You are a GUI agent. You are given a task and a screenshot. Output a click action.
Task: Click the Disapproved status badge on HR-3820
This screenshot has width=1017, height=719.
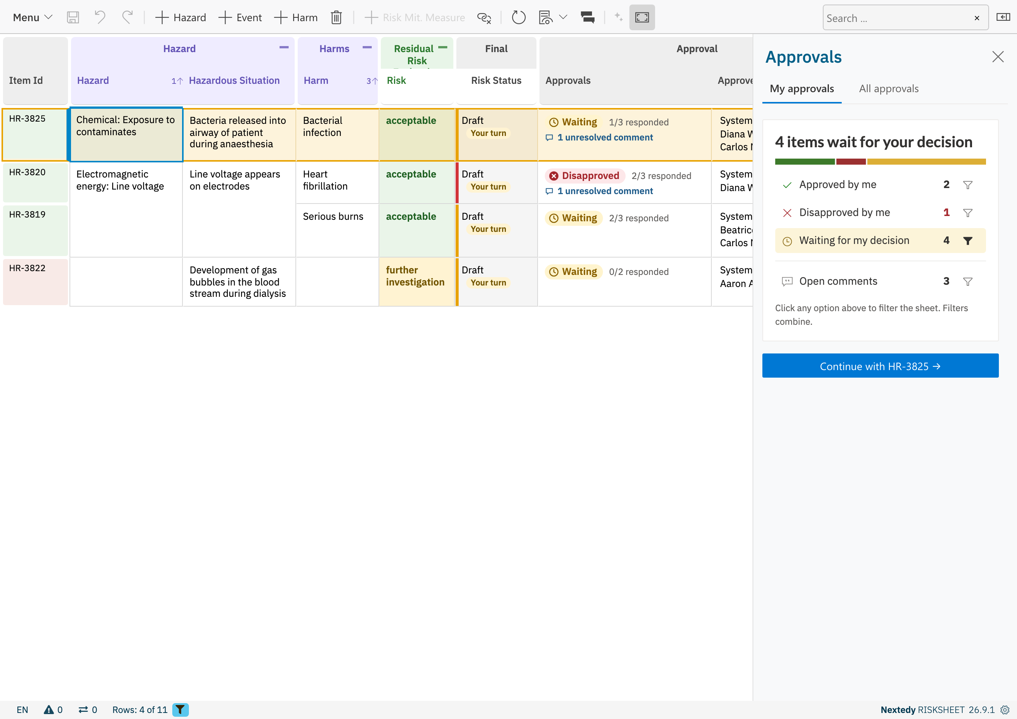coord(585,176)
